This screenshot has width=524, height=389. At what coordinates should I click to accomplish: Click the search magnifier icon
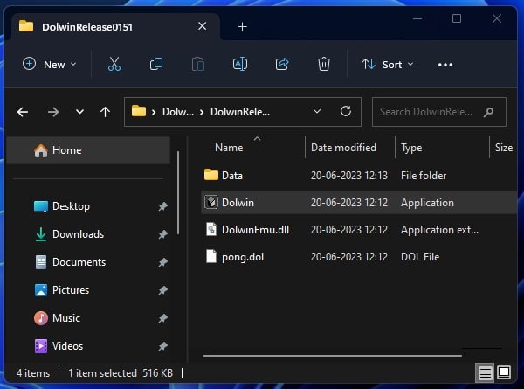click(488, 112)
